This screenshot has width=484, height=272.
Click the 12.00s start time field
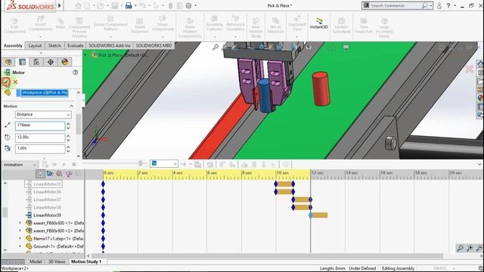(x=40, y=138)
